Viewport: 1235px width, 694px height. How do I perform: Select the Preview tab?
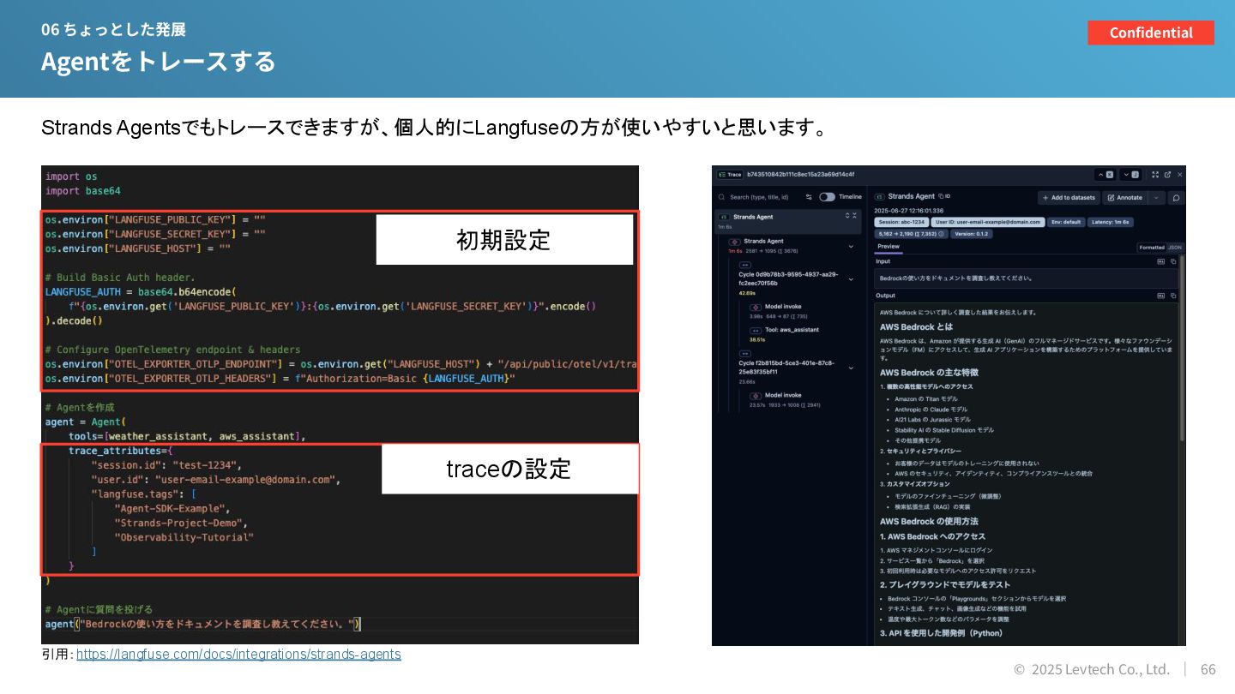pos(889,247)
